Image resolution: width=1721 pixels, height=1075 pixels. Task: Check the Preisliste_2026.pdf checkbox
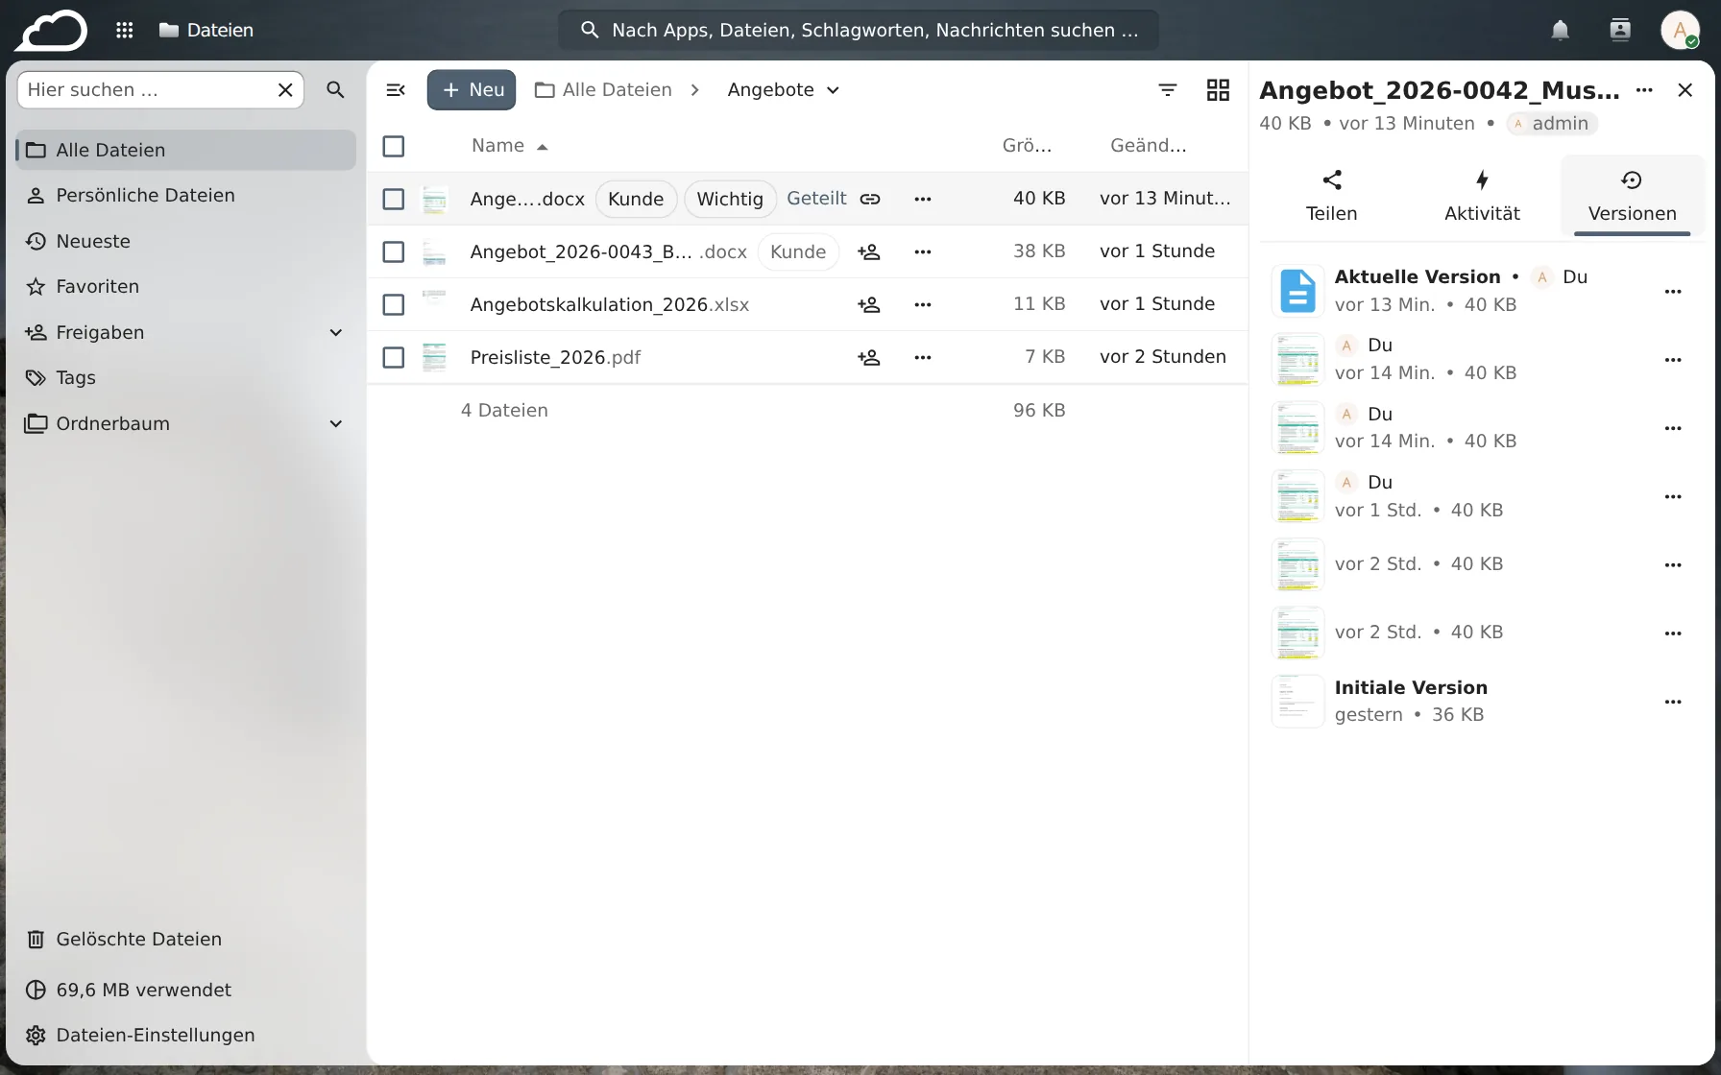tap(394, 357)
